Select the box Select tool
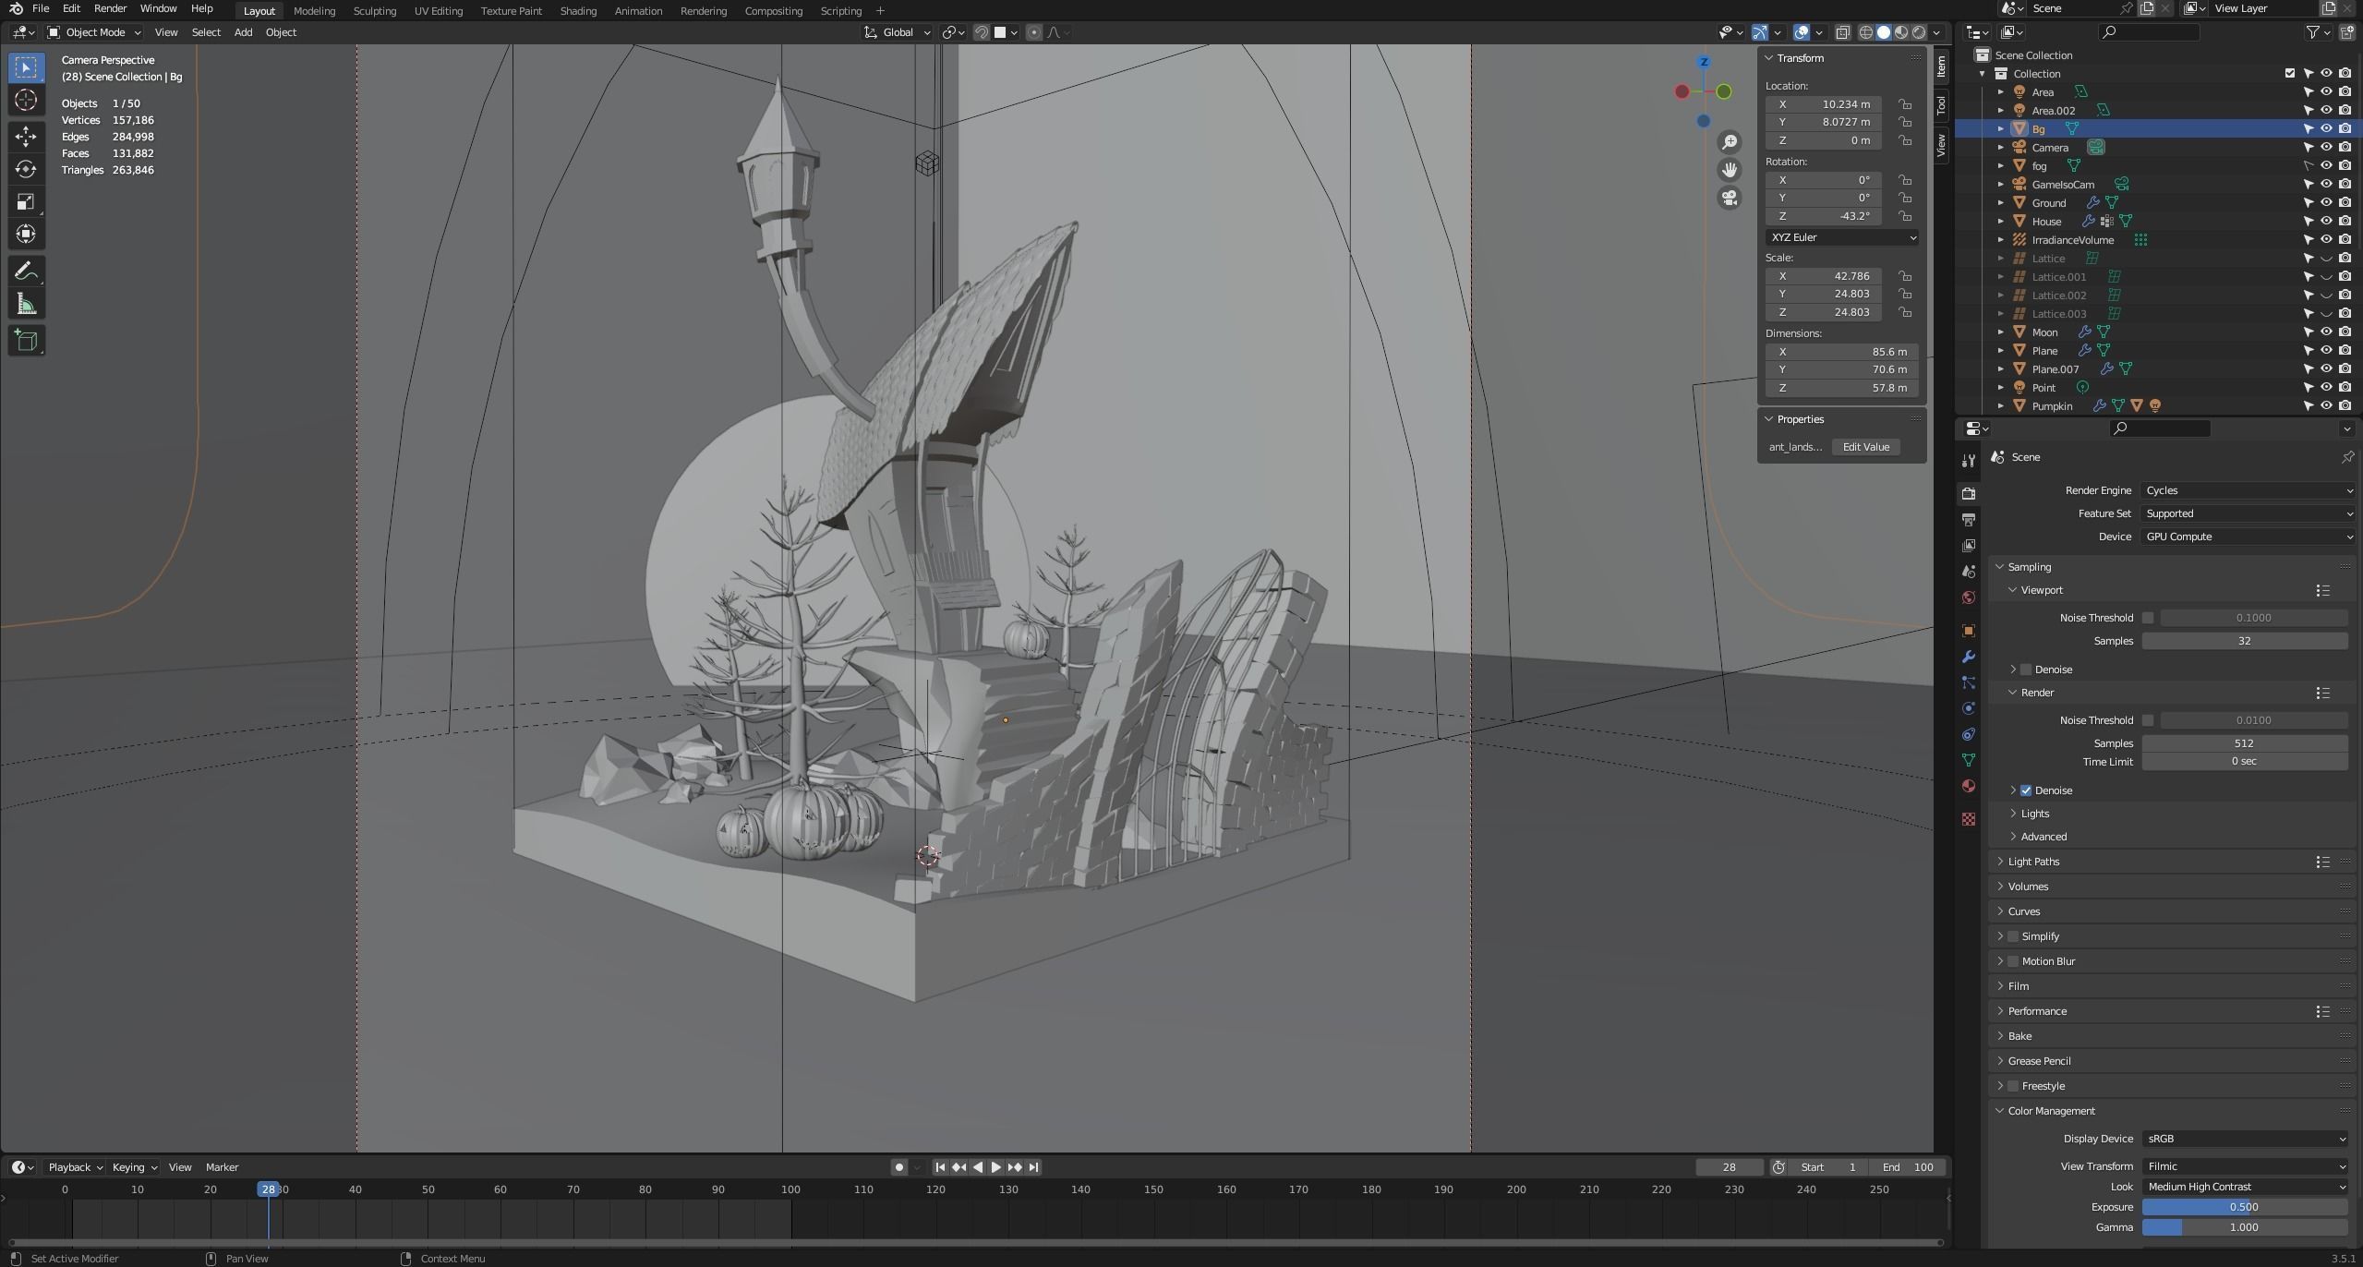The image size is (2363, 1267). click(x=26, y=67)
